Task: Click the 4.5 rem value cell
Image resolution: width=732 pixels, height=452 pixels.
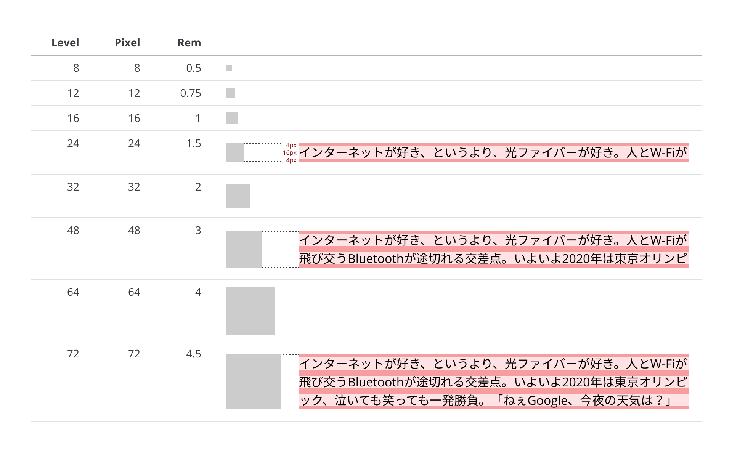Action: pos(194,354)
